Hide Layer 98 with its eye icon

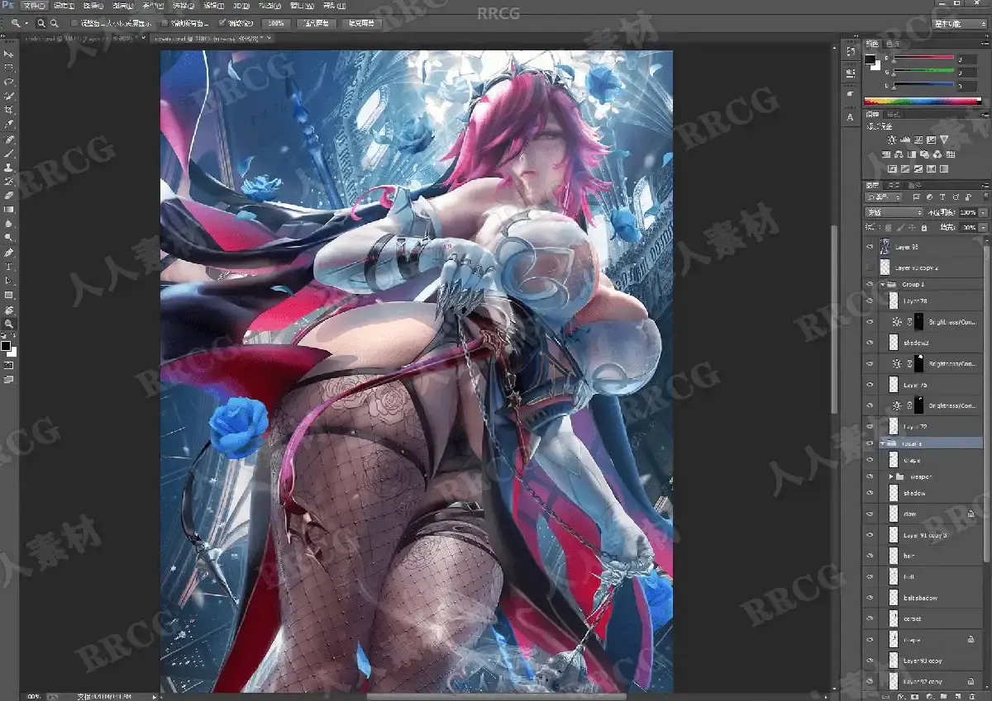870,247
